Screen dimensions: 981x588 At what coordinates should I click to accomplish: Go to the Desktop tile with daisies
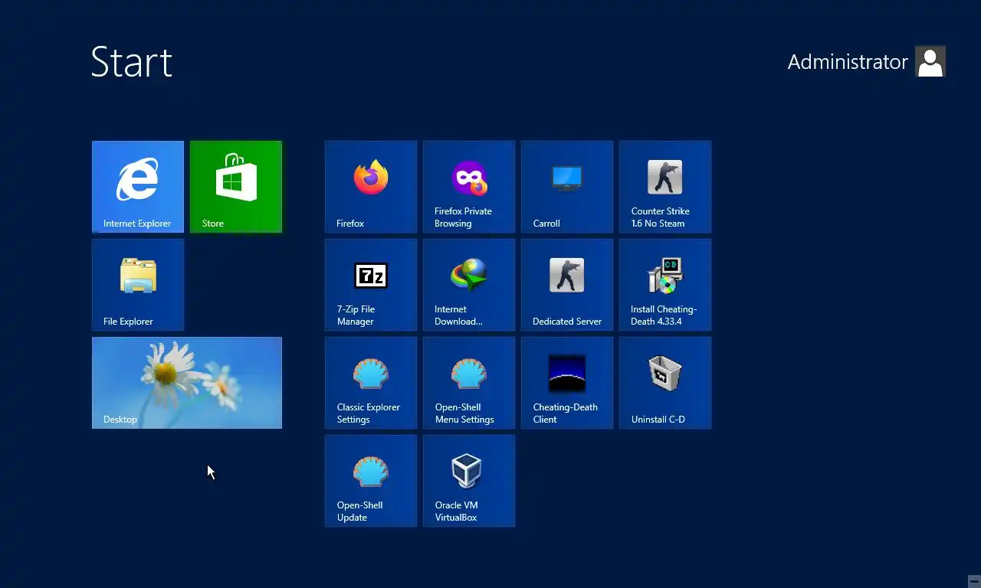click(187, 383)
